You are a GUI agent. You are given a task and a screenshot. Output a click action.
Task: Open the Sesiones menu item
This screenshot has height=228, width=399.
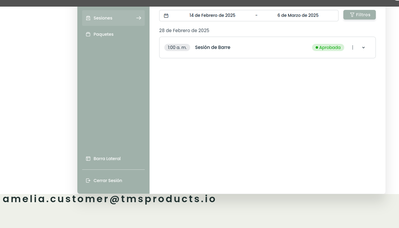[x=103, y=18]
